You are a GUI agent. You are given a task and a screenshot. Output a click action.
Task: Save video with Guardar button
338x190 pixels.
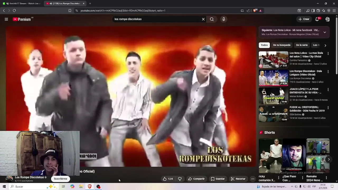coord(218,179)
